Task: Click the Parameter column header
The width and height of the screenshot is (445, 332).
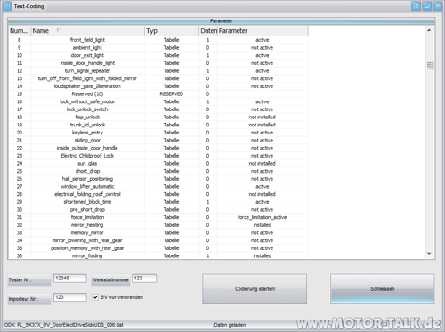Action: (263, 31)
